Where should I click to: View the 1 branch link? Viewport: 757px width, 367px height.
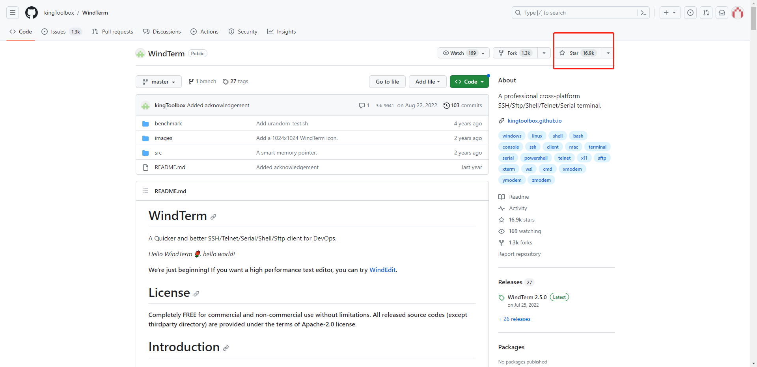[x=202, y=81]
